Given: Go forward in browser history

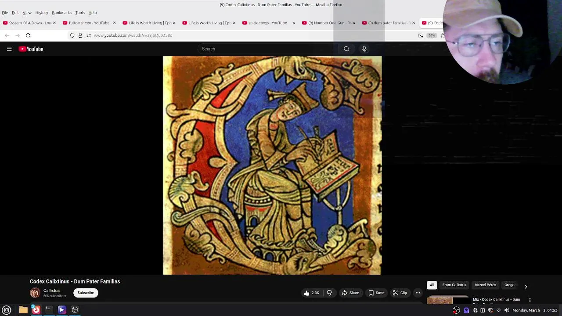Looking at the screenshot, I should click(x=18, y=35).
